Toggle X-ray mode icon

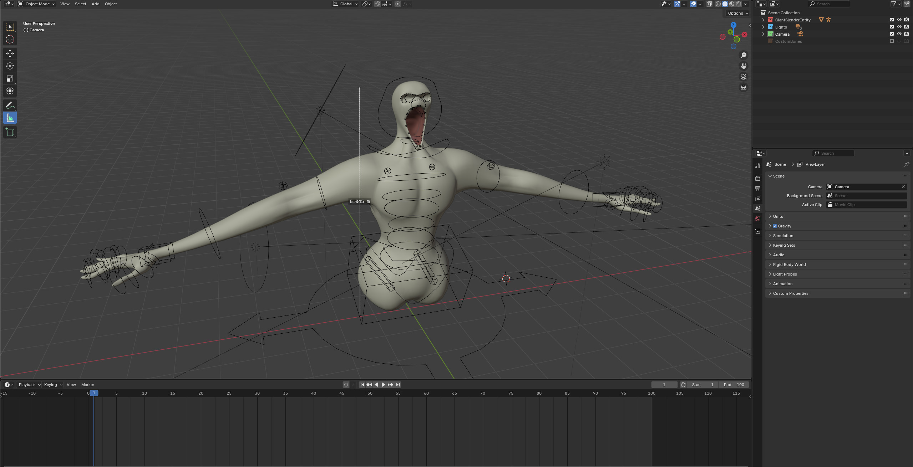coord(709,4)
